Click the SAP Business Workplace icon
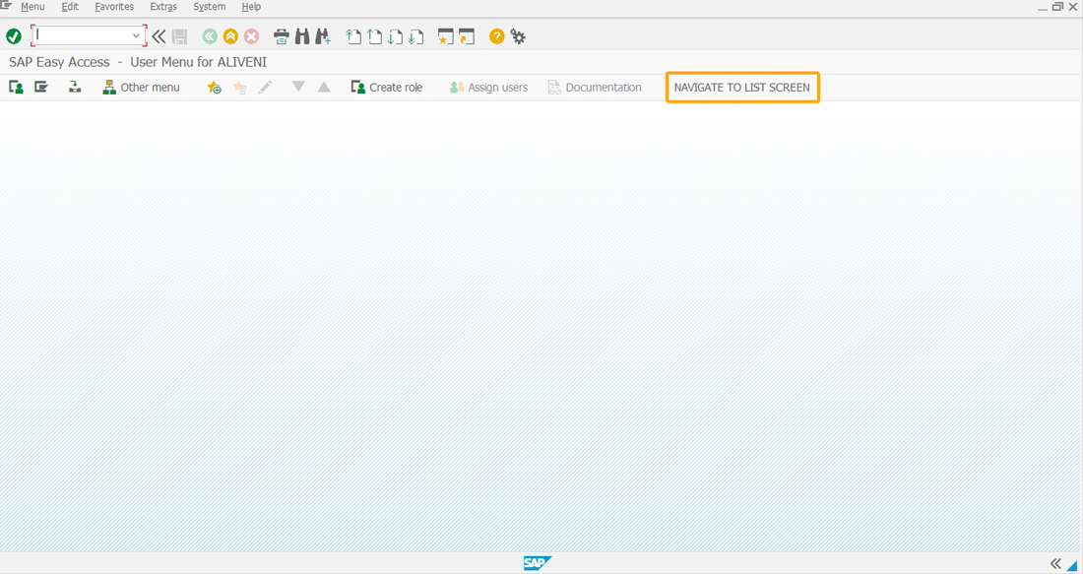1083x574 pixels. (75, 87)
